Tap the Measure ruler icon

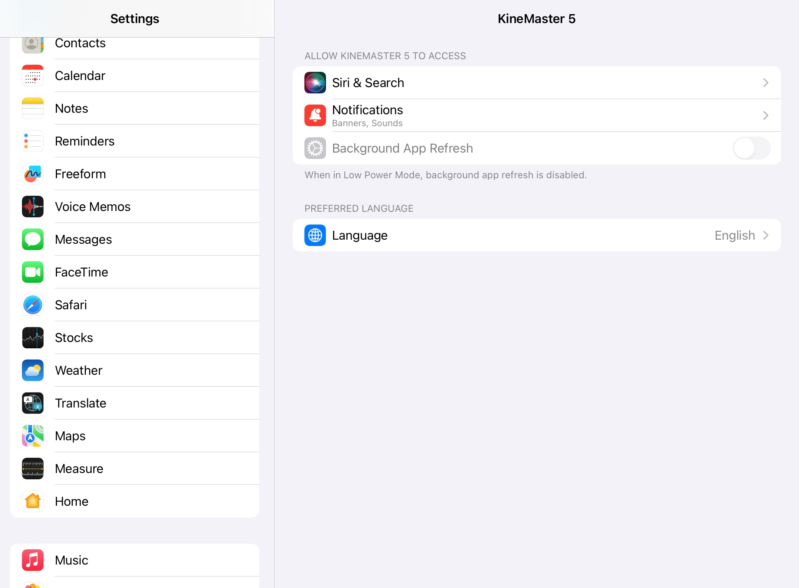tap(33, 469)
